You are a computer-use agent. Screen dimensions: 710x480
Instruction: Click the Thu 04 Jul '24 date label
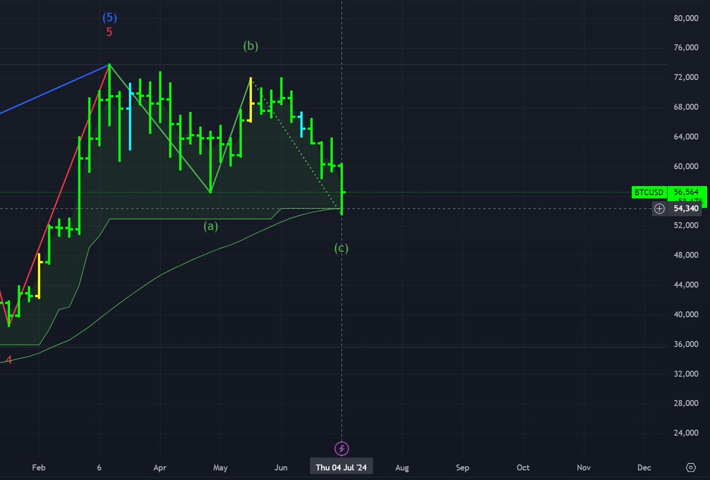point(341,468)
